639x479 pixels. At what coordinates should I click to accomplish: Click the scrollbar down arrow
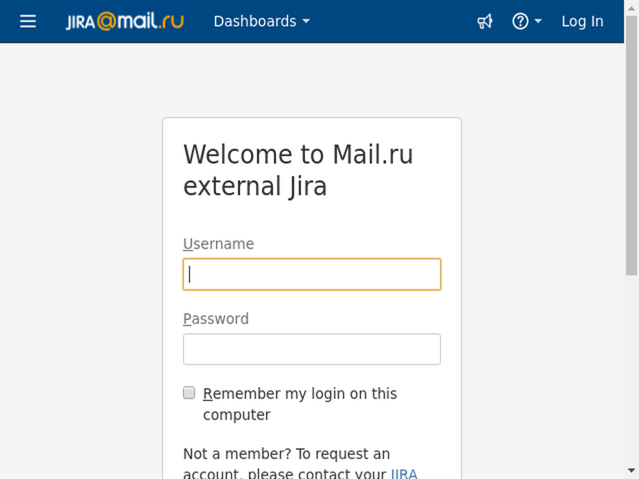click(632, 471)
